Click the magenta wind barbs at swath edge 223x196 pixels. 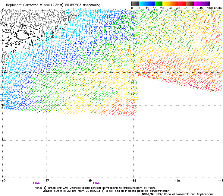pyautogui.click(x=194, y=86)
